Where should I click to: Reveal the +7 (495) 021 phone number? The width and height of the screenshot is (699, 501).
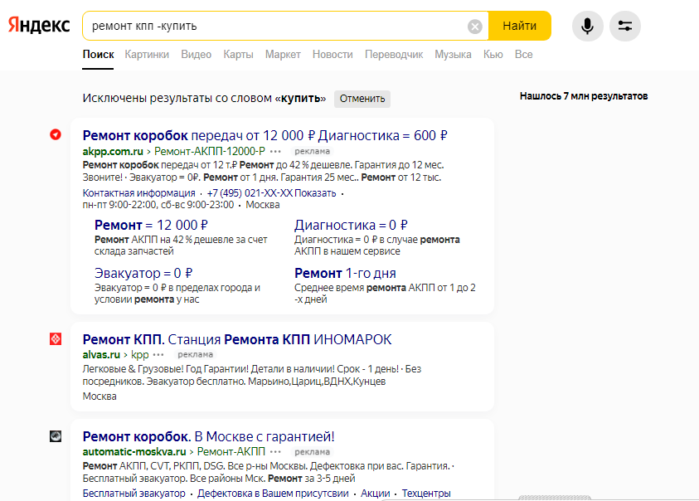271,193
